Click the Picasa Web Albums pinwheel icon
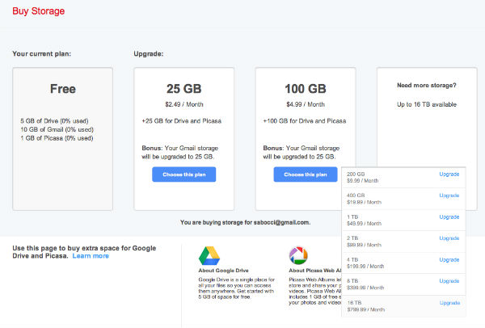485x328 pixels. 298,255
